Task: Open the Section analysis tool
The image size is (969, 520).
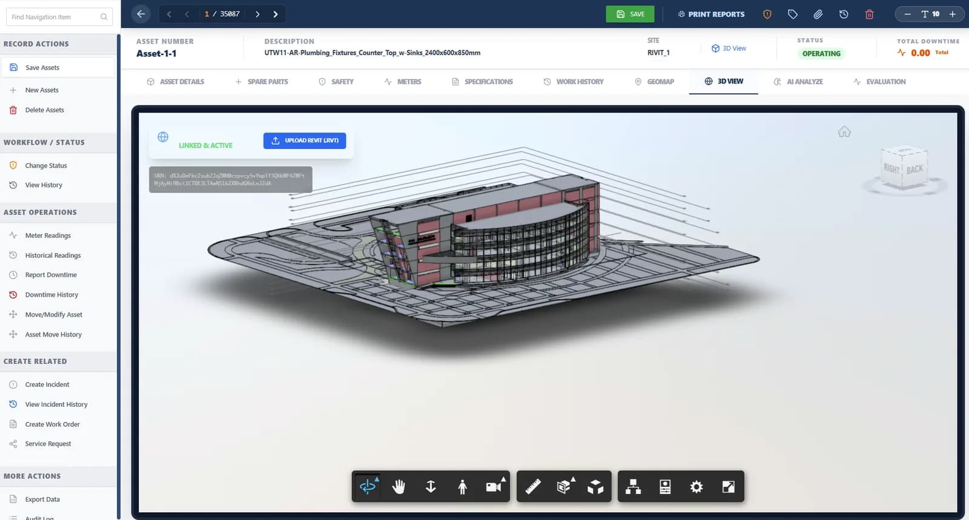Action: tap(564, 487)
